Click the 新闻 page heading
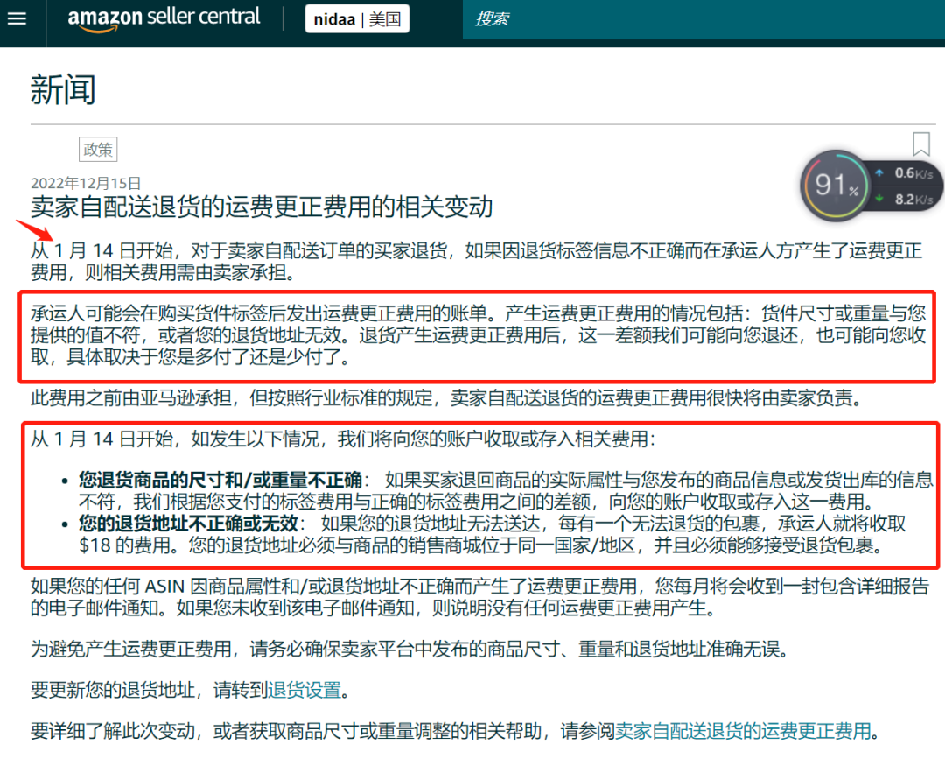 coord(63,90)
